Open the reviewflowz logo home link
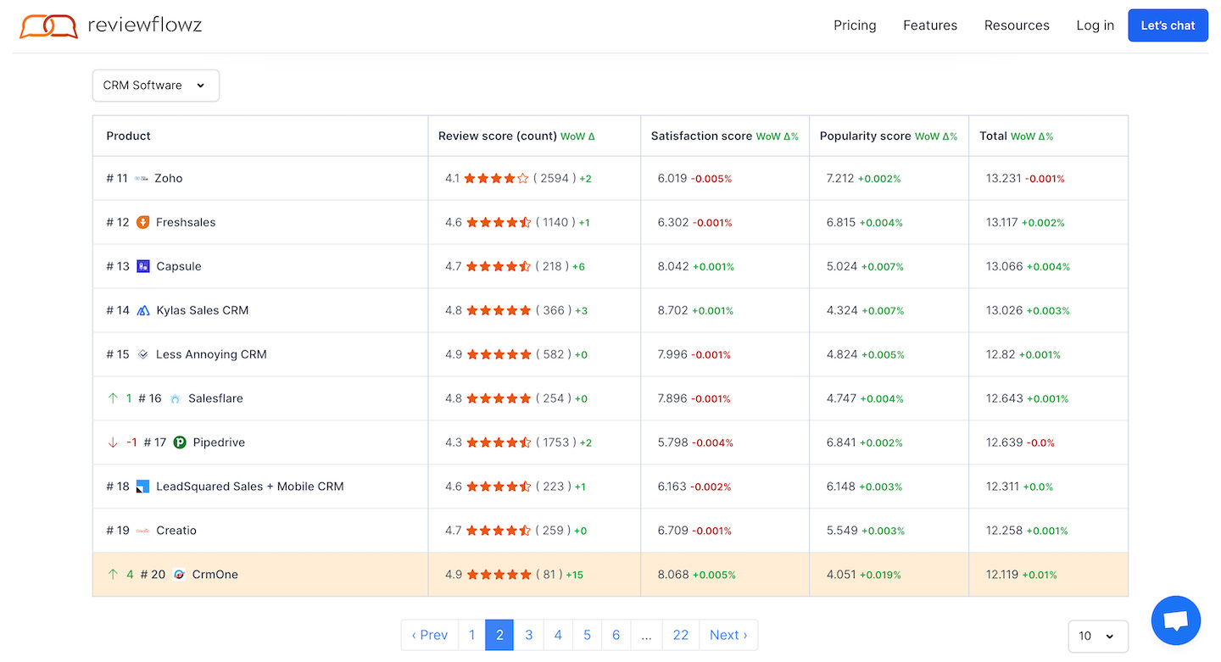Screen dimensions: 1221x662 111,25
